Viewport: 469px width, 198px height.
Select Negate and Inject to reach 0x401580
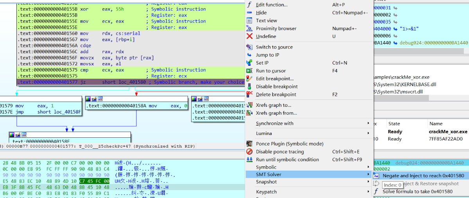click(x=420, y=176)
